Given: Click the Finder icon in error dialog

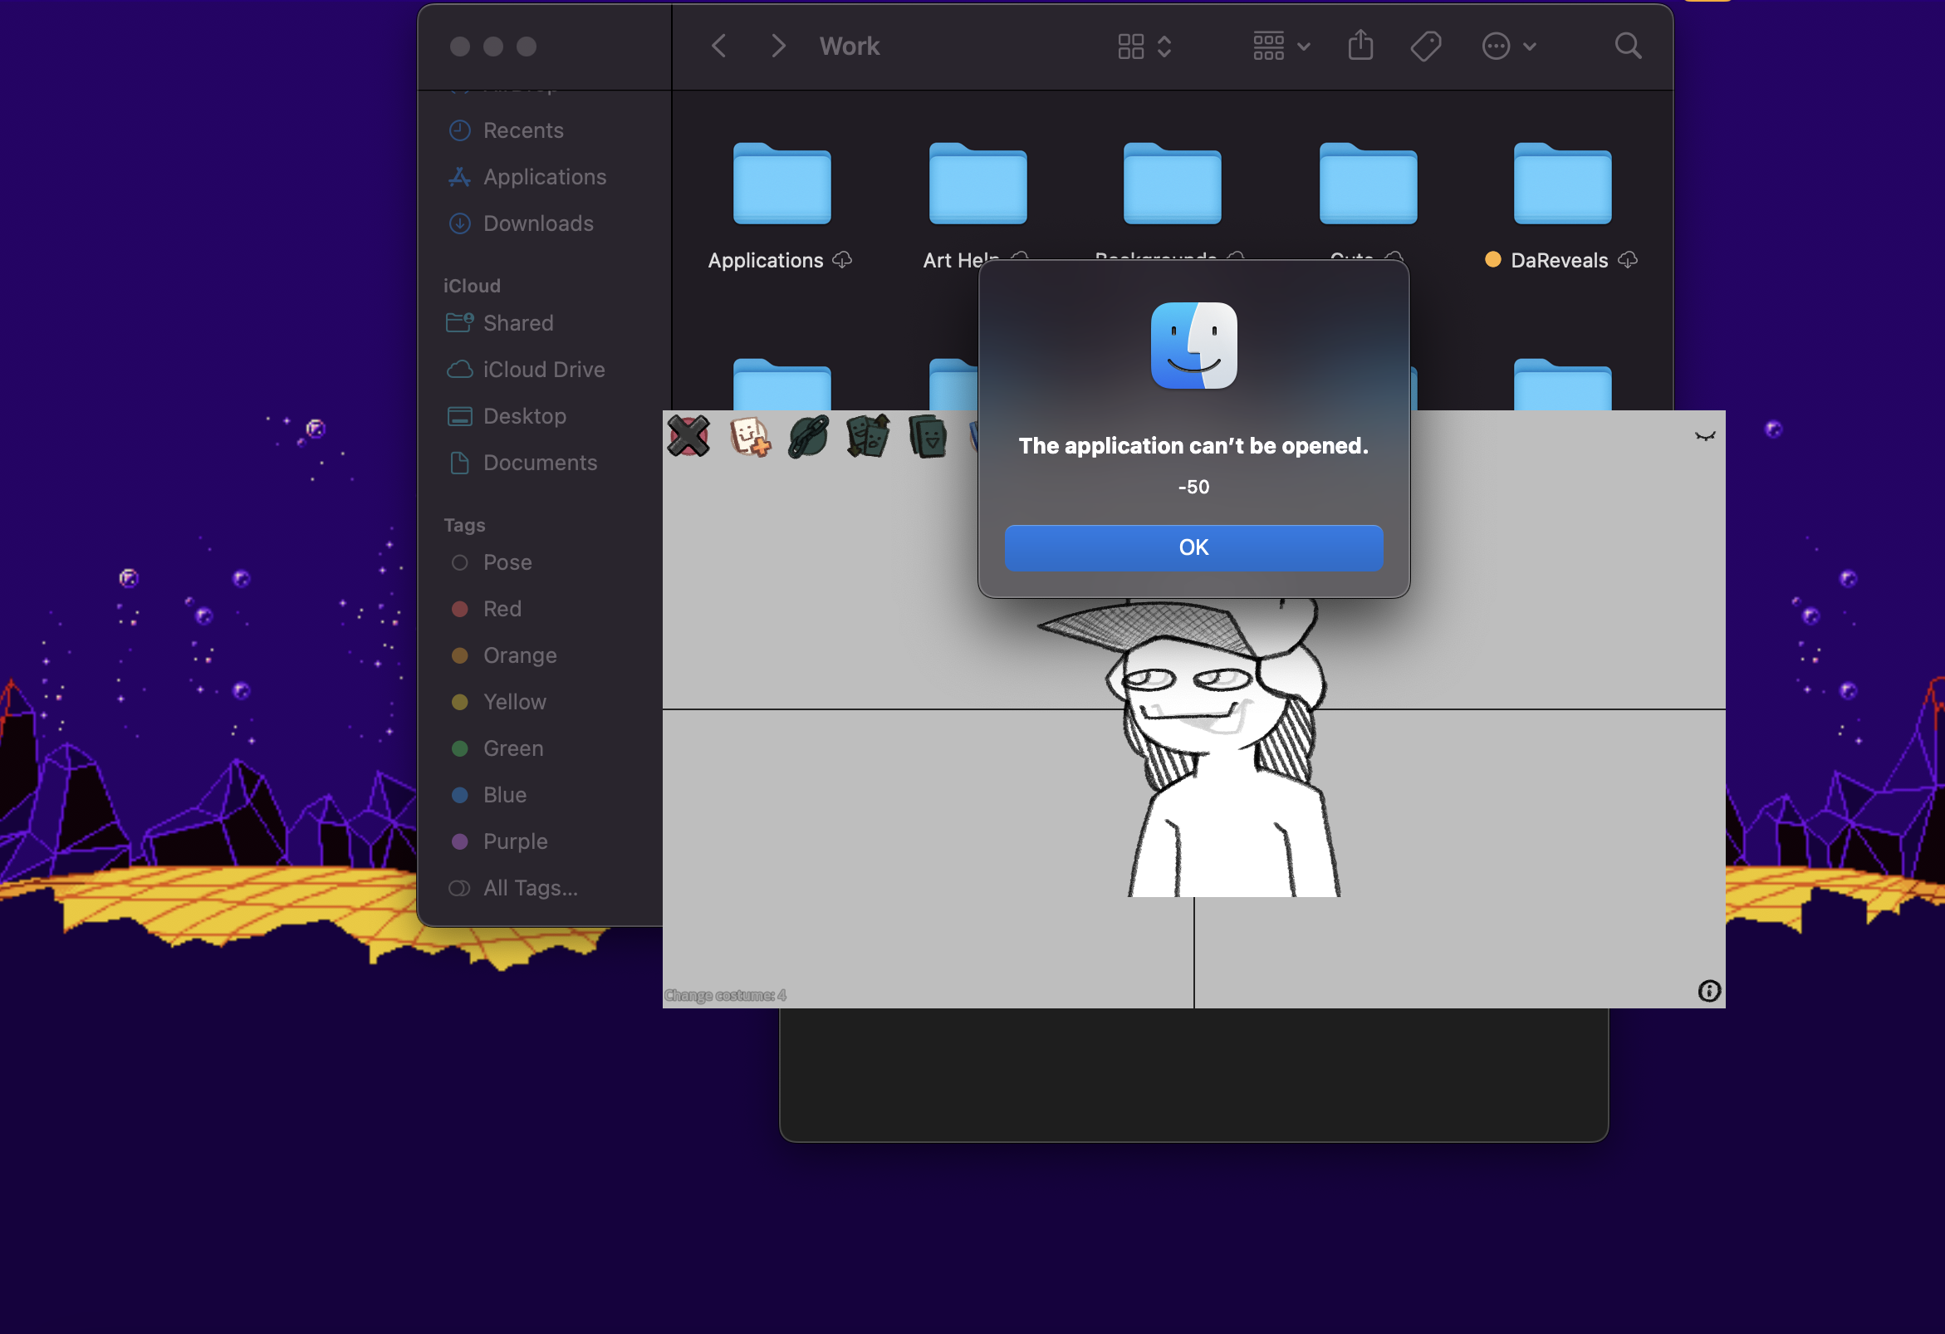Looking at the screenshot, I should (1193, 346).
